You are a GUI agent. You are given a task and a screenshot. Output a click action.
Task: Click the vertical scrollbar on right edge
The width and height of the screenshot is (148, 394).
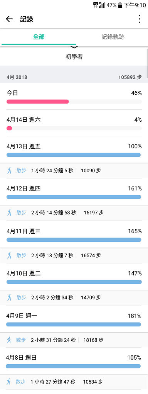coord(147,57)
